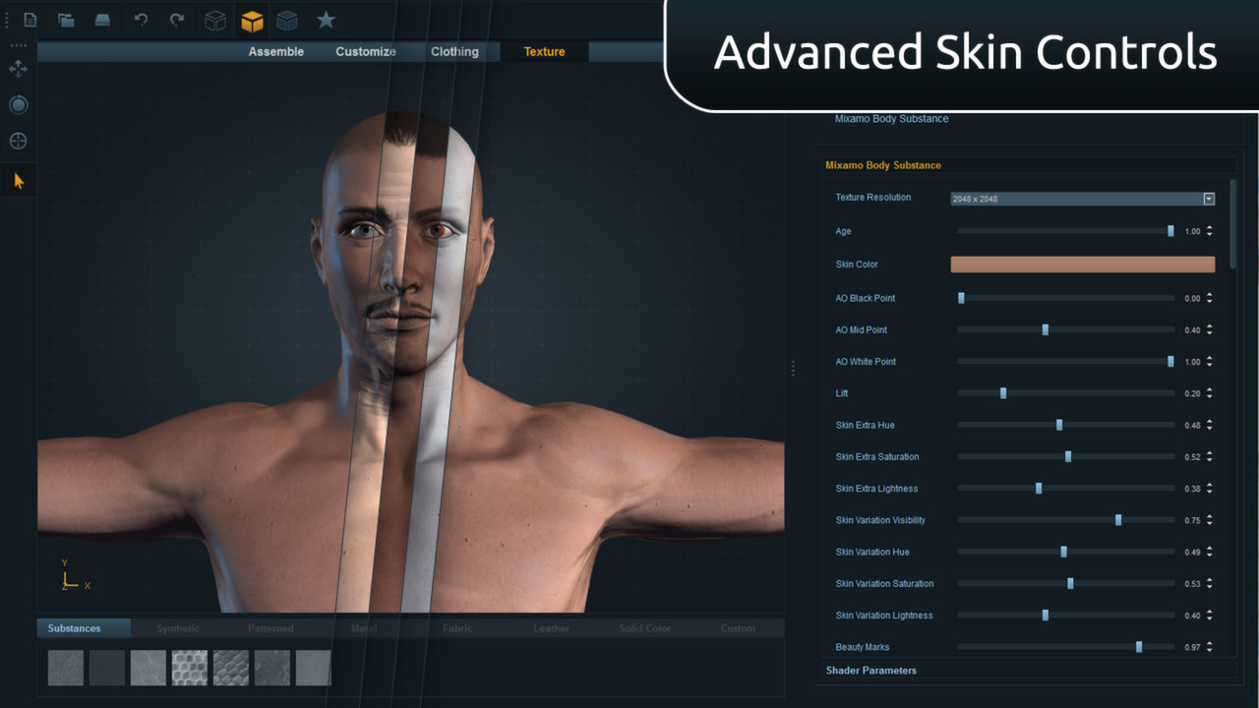The height and width of the screenshot is (708, 1259).
Task: Click the selection arrow tool
Action: [x=18, y=180]
